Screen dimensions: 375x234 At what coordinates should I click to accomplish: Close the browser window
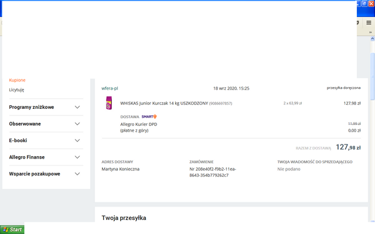(371, 4)
